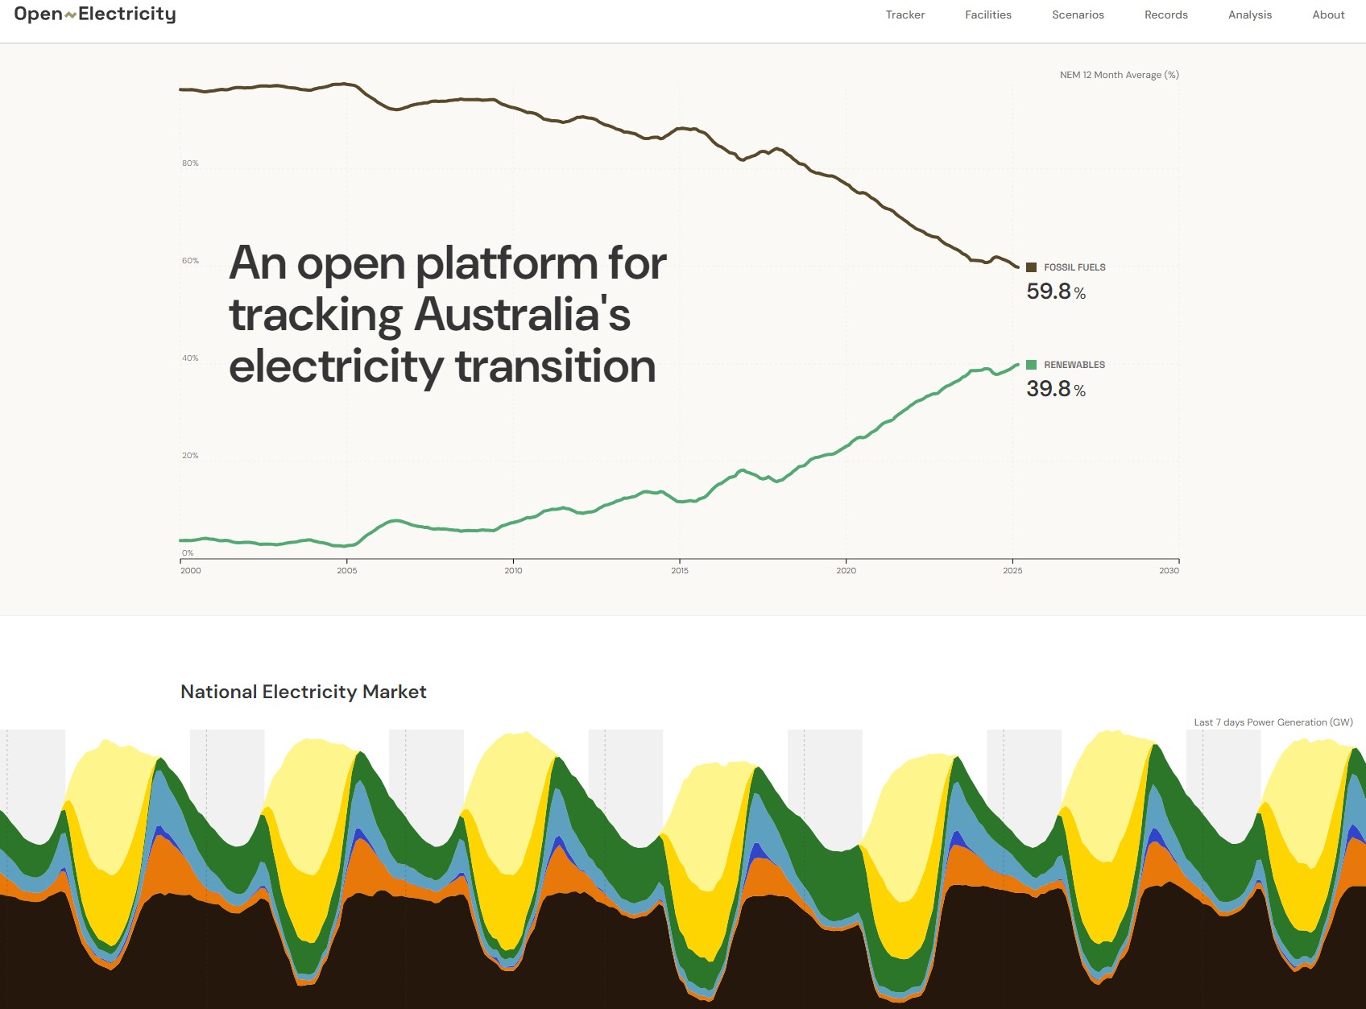This screenshot has width=1366, height=1009.
Task: Toggle the NEM 12 Month Average label
Action: [1118, 73]
